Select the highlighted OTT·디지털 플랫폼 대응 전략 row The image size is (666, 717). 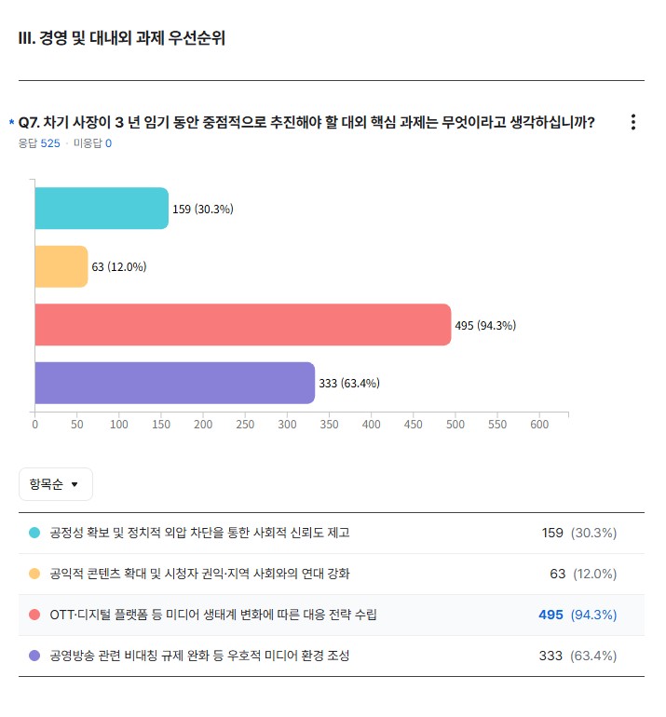(332, 615)
